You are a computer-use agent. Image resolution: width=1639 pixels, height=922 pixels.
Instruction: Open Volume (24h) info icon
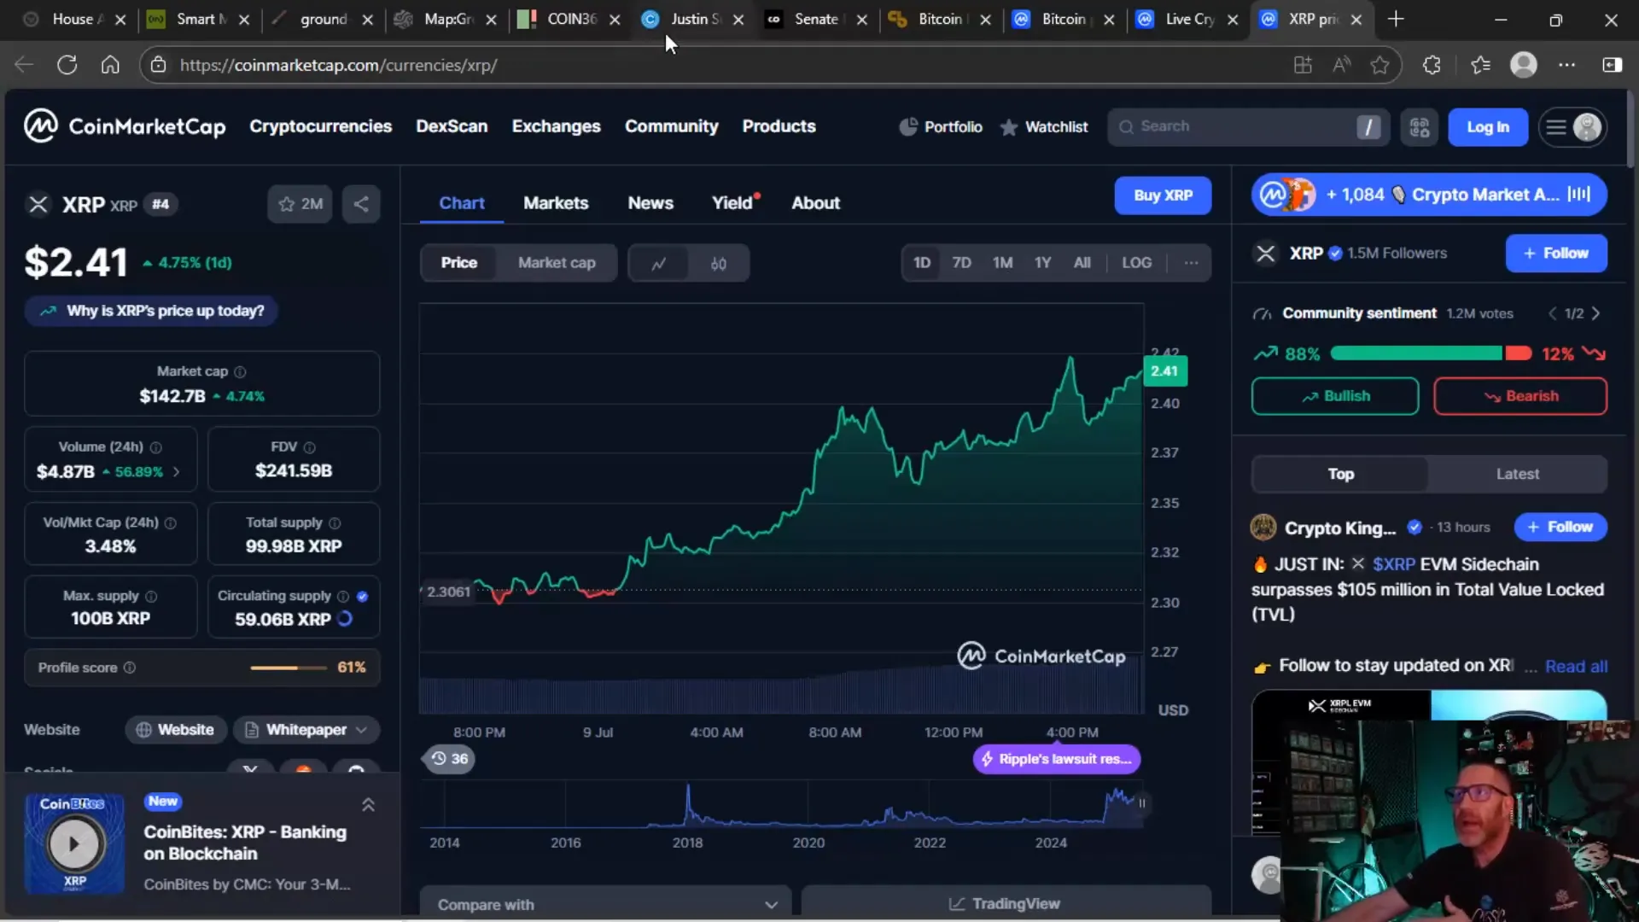pyautogui.click(x=155, y=447)
